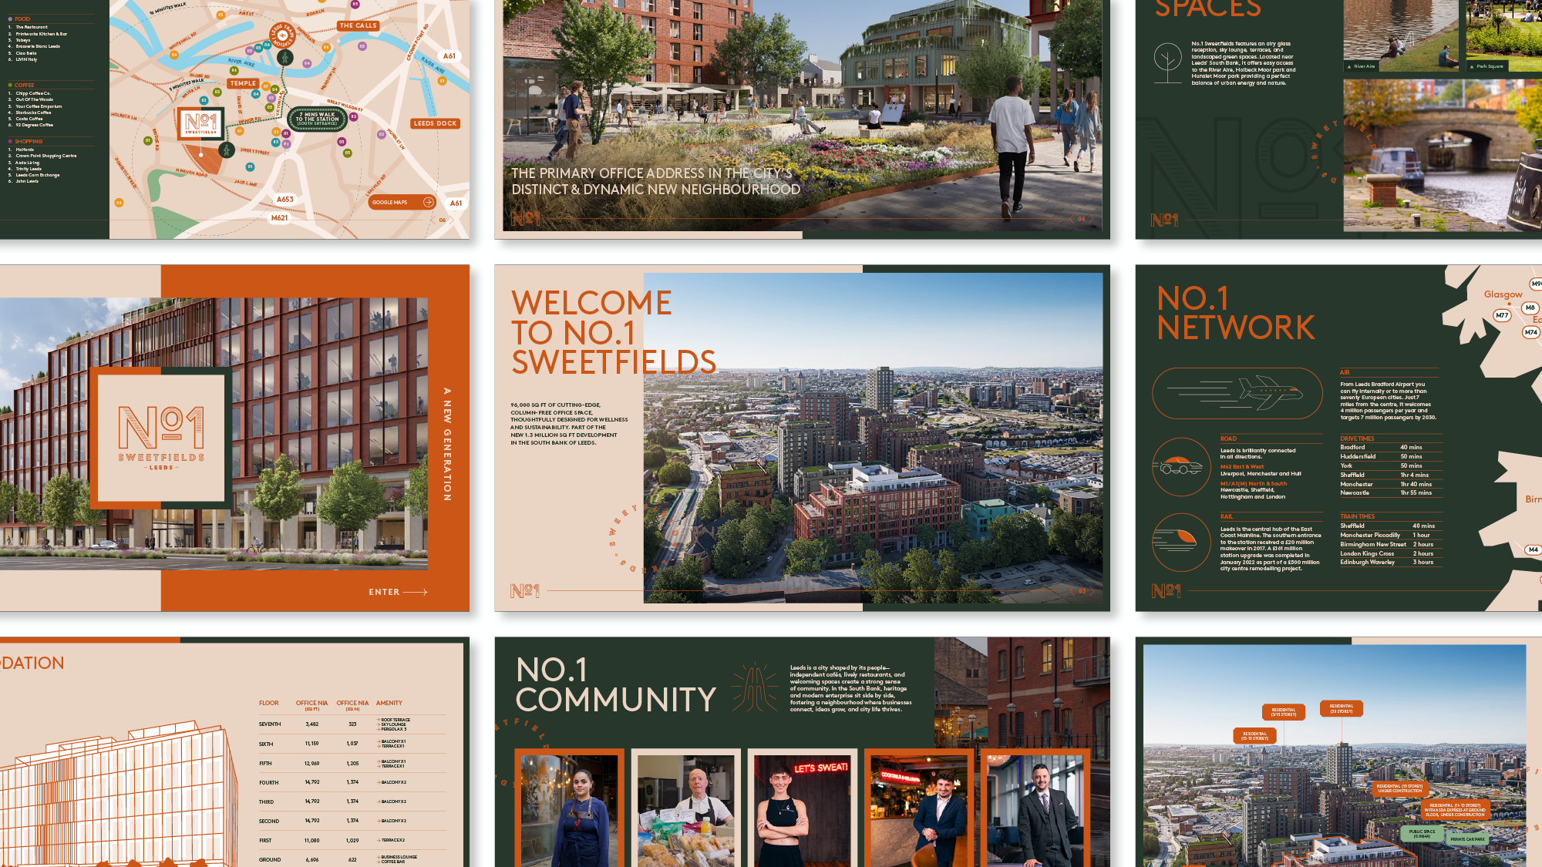Screen dimensions: 1542x867
Task: Click the walking figure icon near Sweet Street
Action: [x=226, y=149]
